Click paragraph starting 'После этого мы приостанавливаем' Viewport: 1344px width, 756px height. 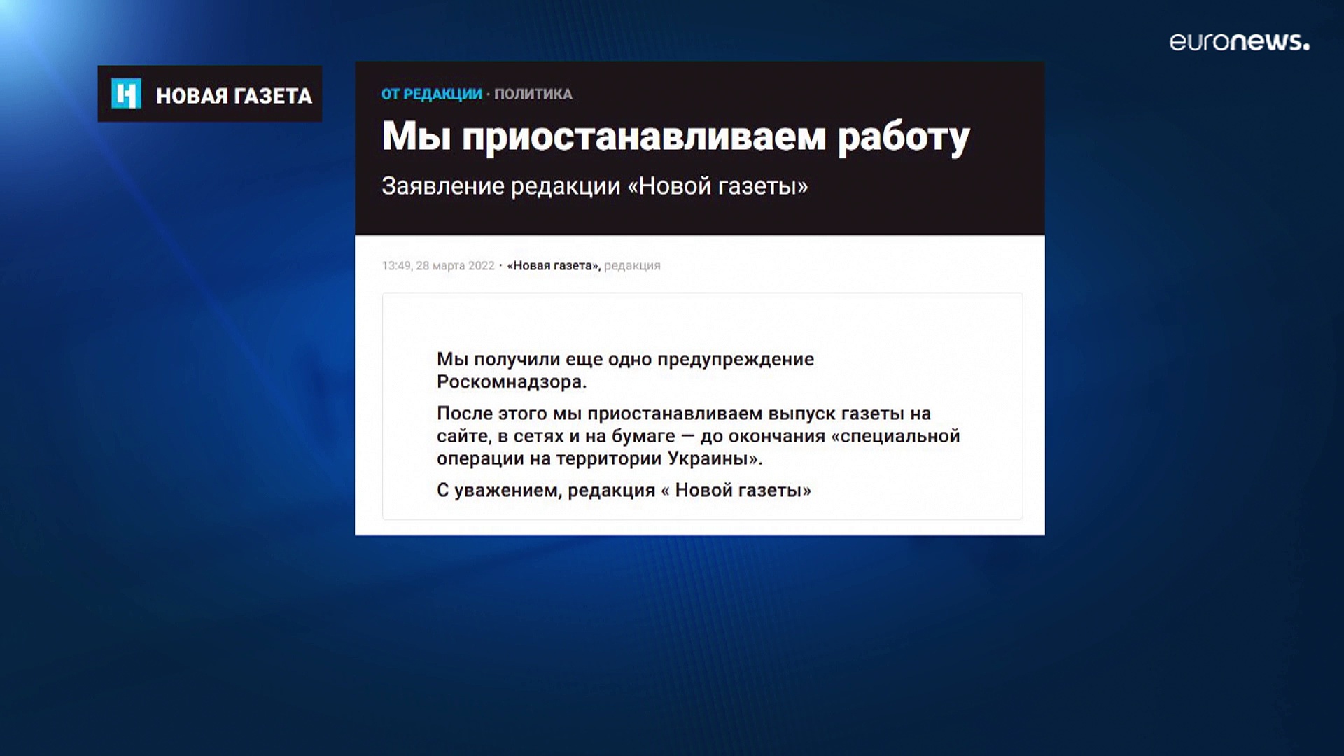tap(699, 435)
